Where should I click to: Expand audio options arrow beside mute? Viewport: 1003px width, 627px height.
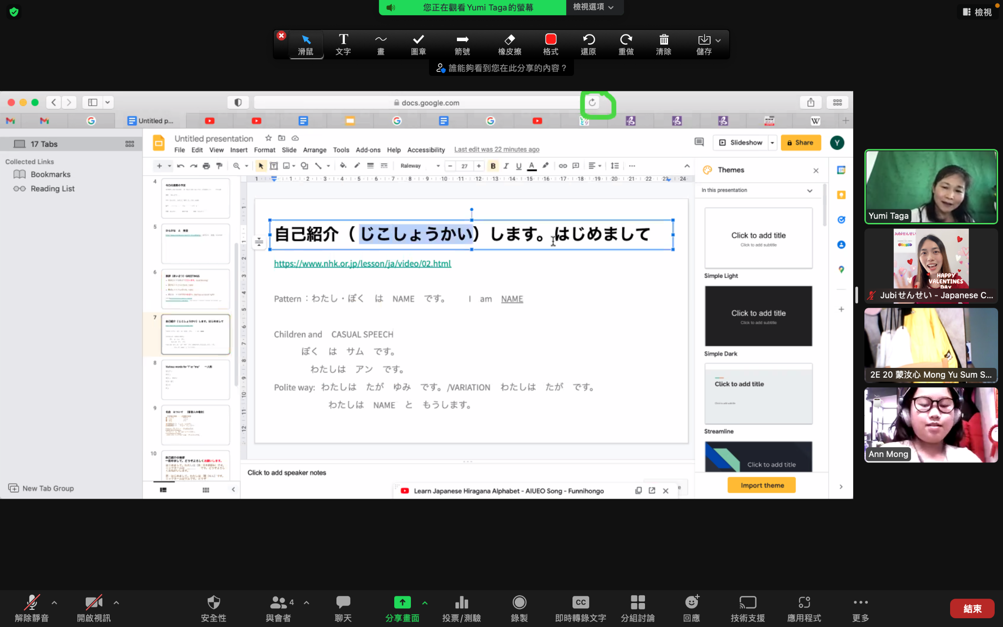[x=54, y=603]
